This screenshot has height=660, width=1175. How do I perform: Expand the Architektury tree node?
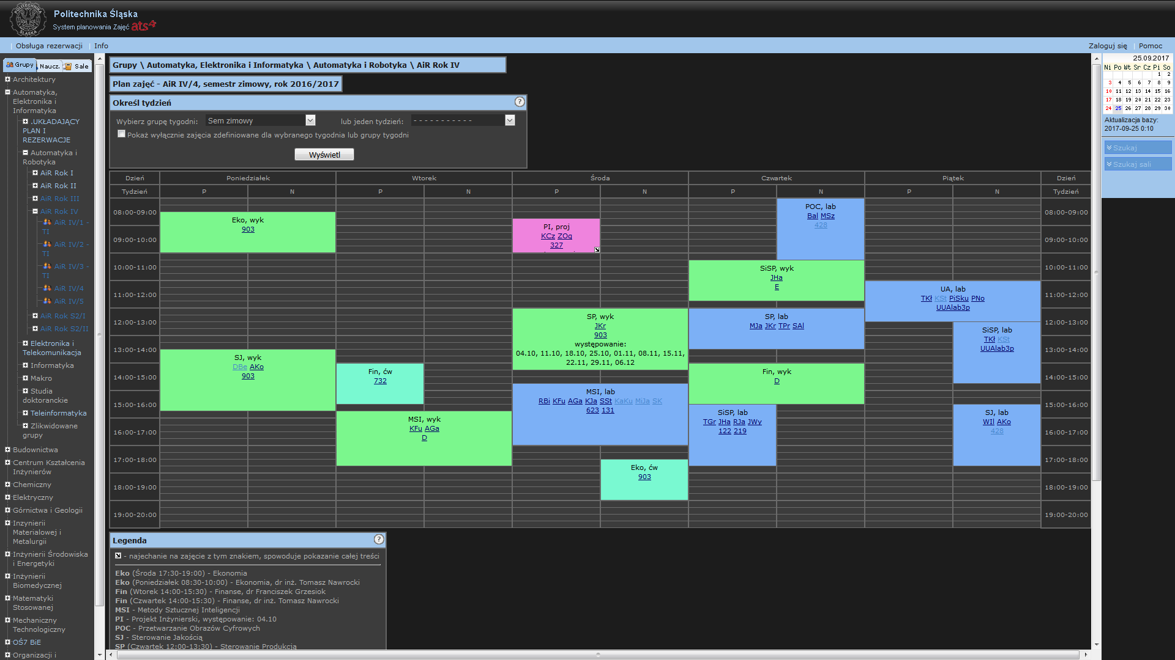[x=7, y=79]
